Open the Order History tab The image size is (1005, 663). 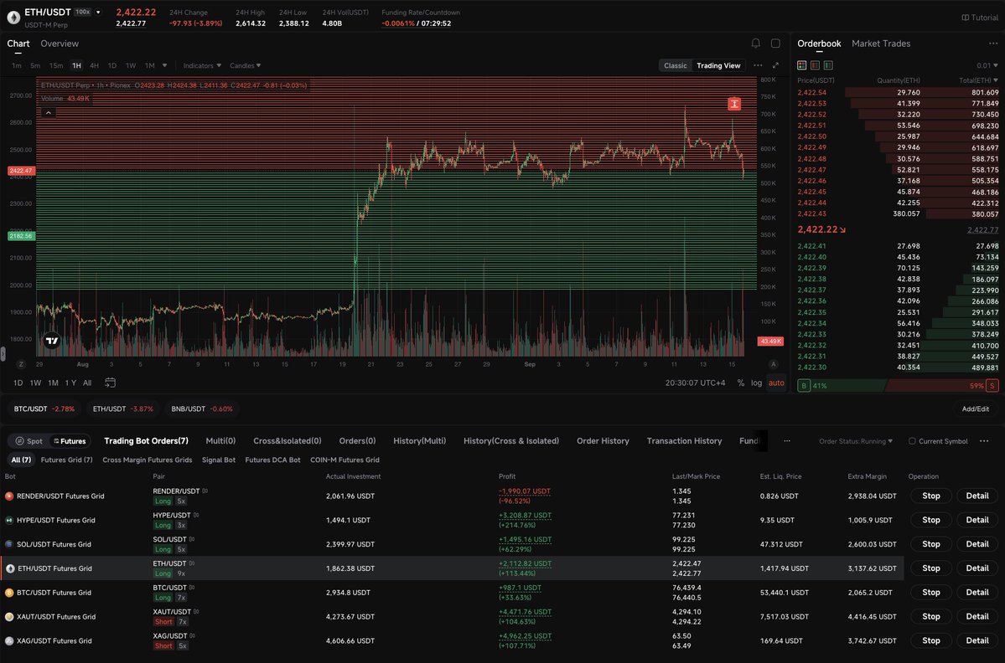[x=603, y=441]
